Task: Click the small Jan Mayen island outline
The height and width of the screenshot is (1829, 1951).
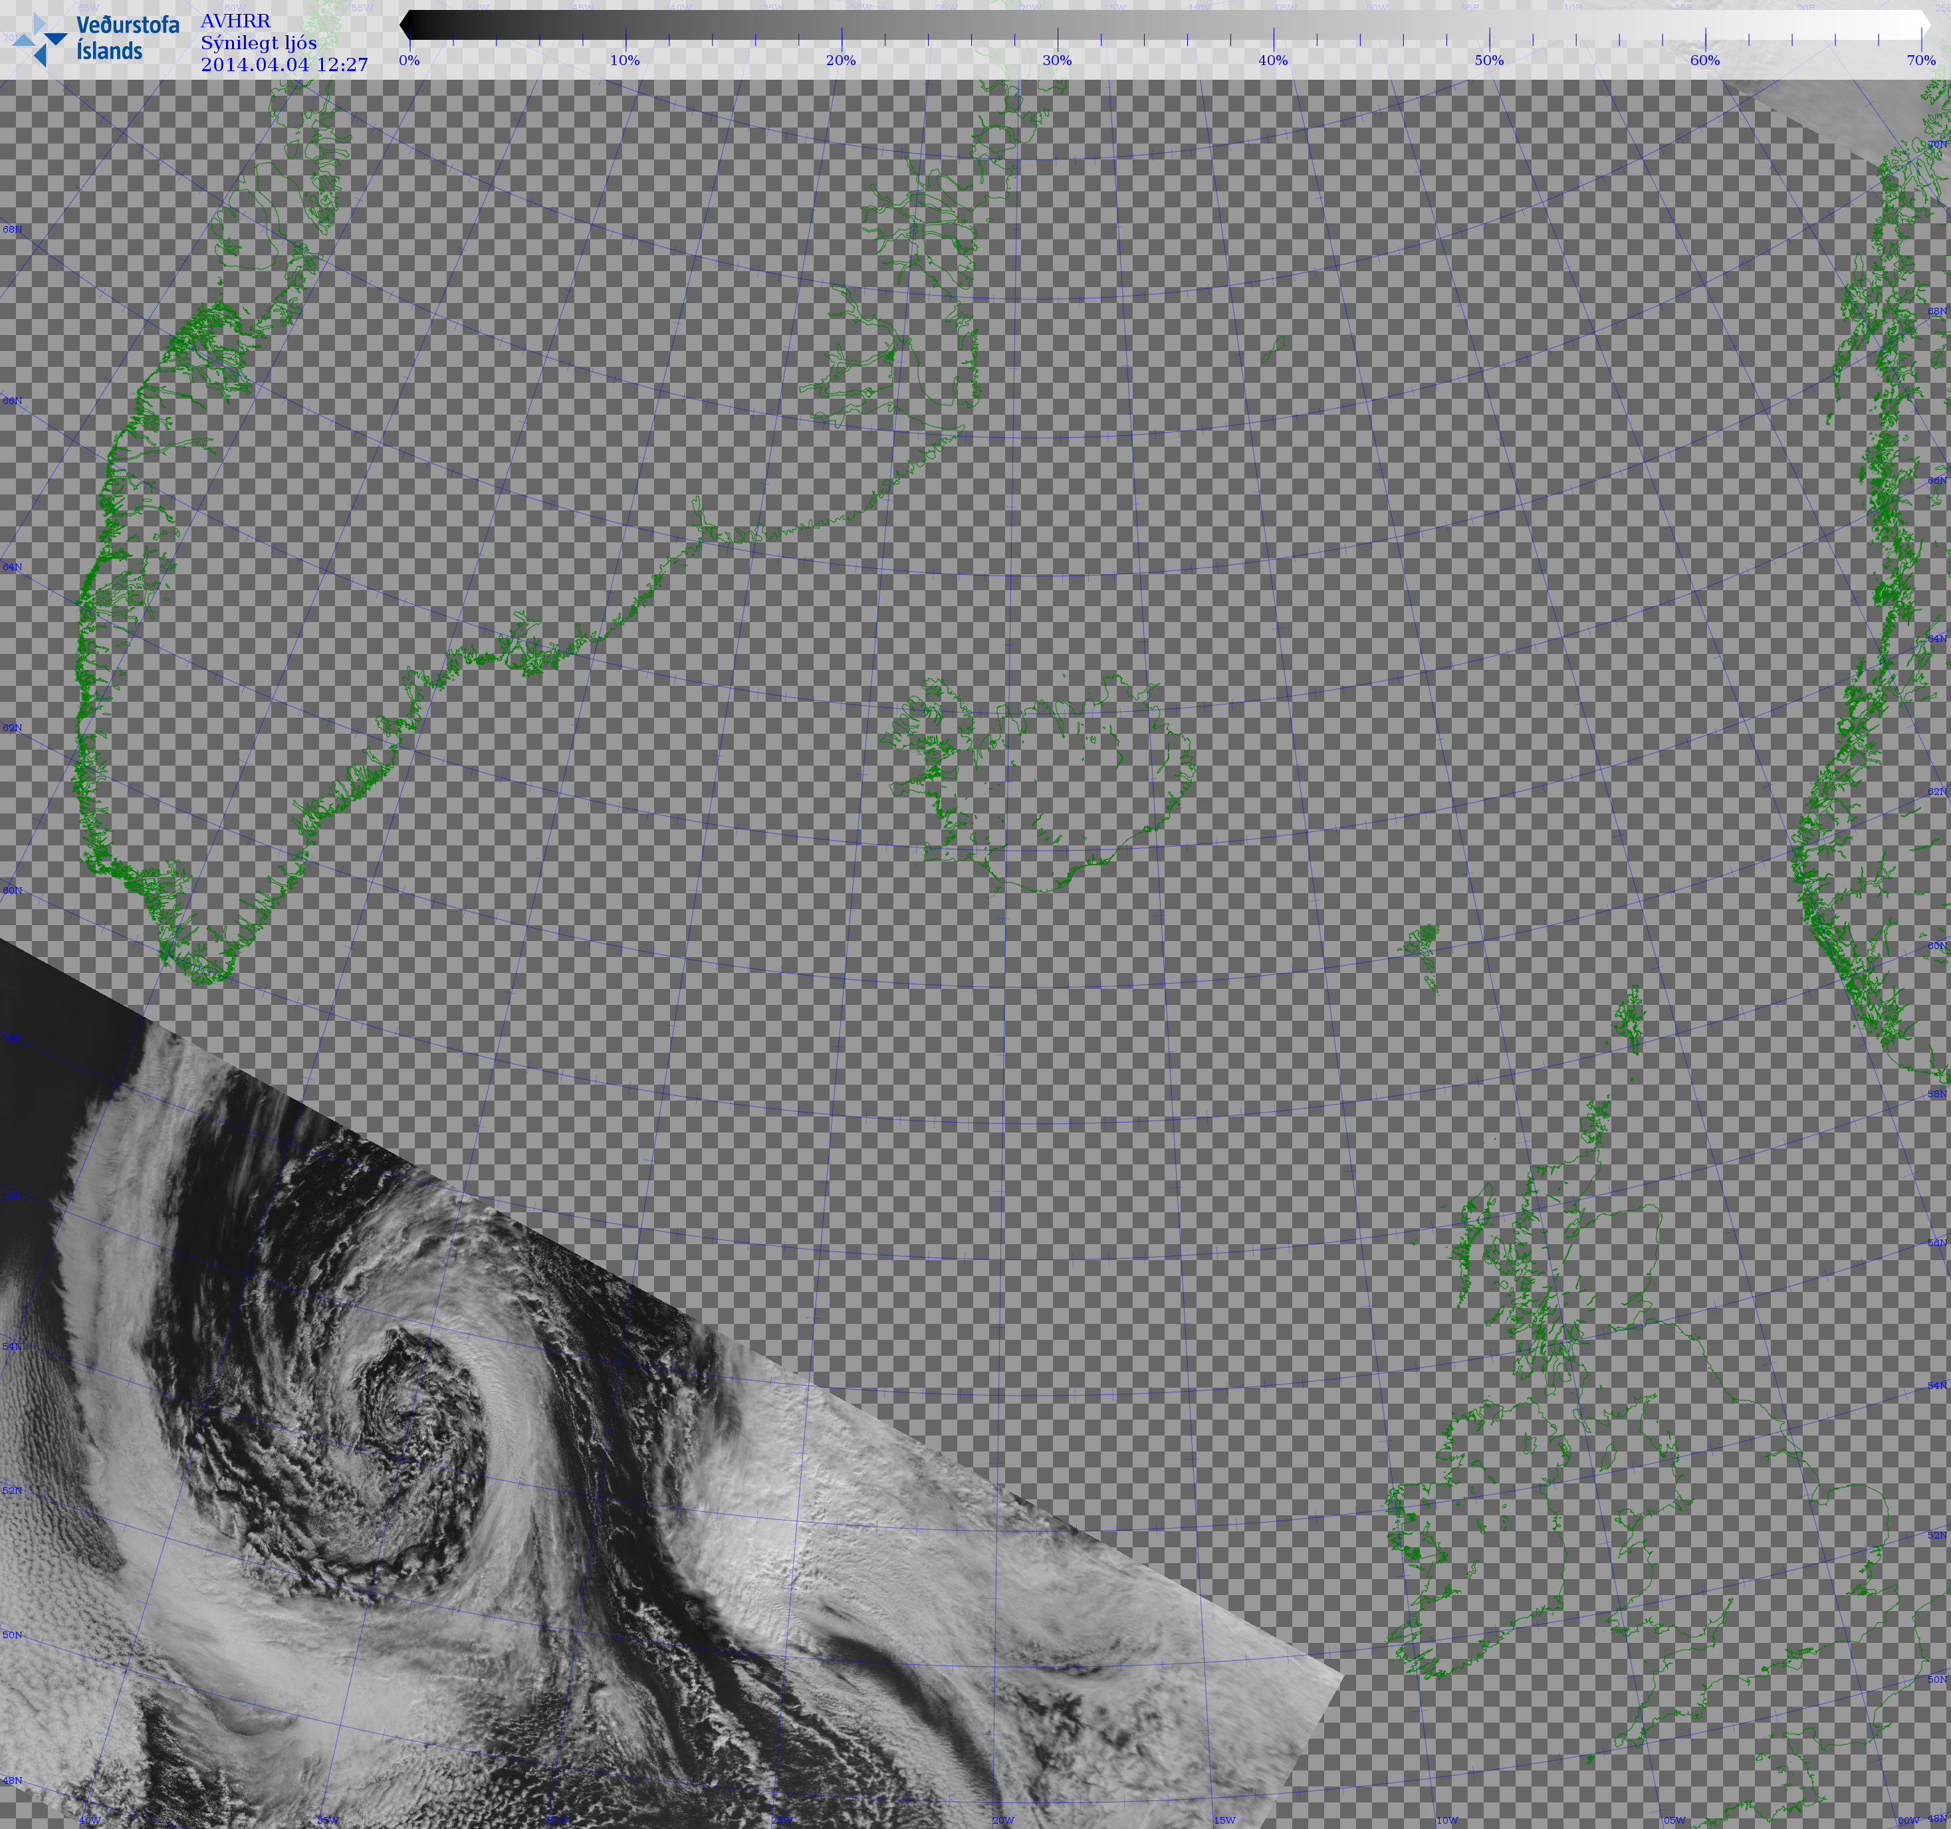Action: click(x=1273, y=350)
